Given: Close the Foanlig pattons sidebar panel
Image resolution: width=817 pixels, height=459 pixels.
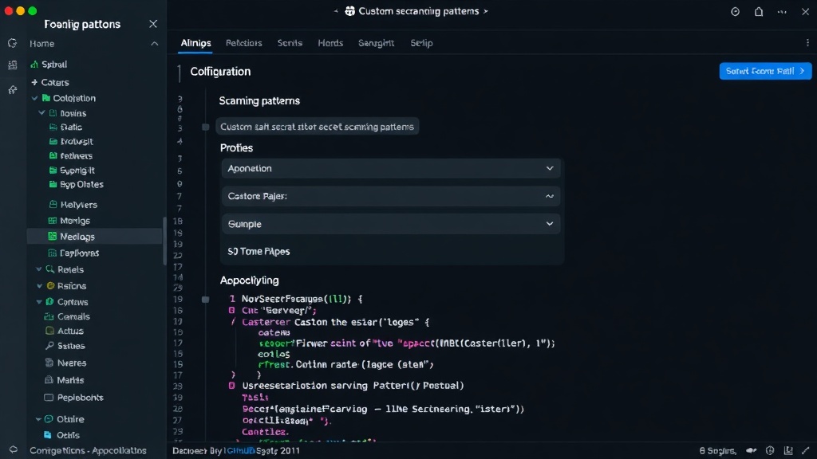Looking at the screenshot, I should [x=152, y=24].
